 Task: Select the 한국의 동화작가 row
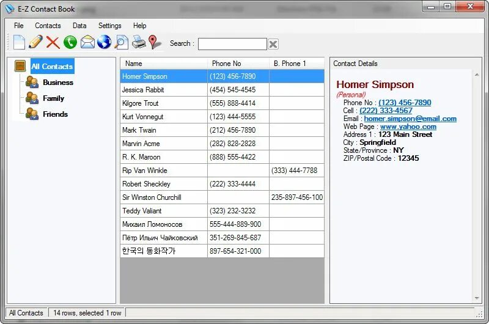click(x=222, y=251)
